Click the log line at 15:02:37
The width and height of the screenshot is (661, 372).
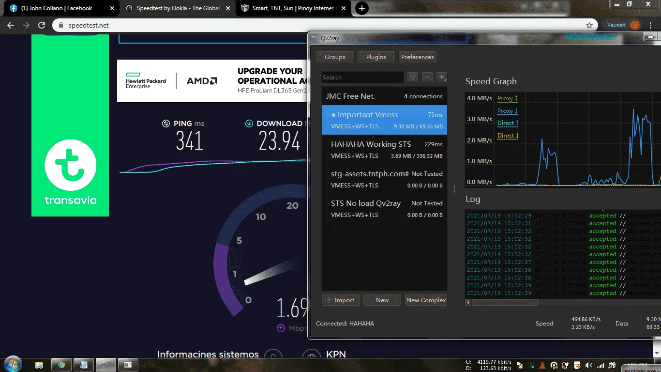563,262
